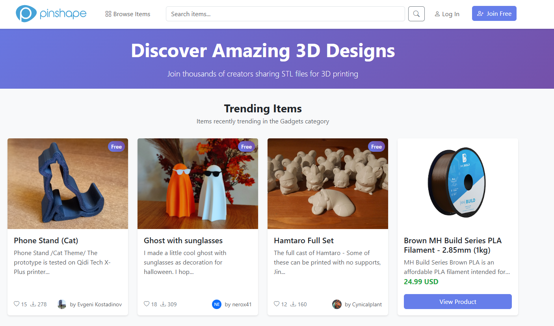Click the magnifying glass search button
The height and width of the screenshot is (326, 554).
click(416, 14)
